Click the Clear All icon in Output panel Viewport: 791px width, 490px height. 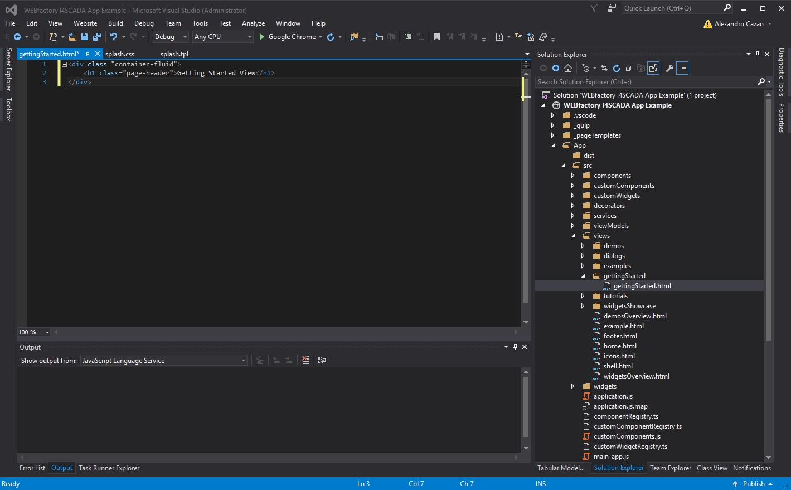coord(305,360)
